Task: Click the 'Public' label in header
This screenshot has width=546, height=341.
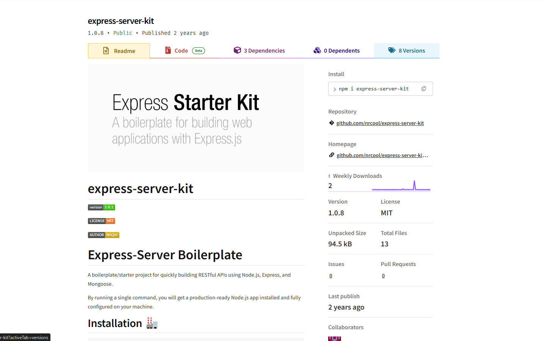Action: point(123,33)
